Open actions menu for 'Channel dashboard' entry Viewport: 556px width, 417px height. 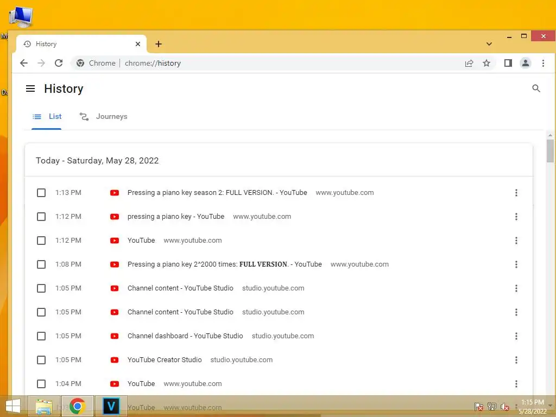516,336
